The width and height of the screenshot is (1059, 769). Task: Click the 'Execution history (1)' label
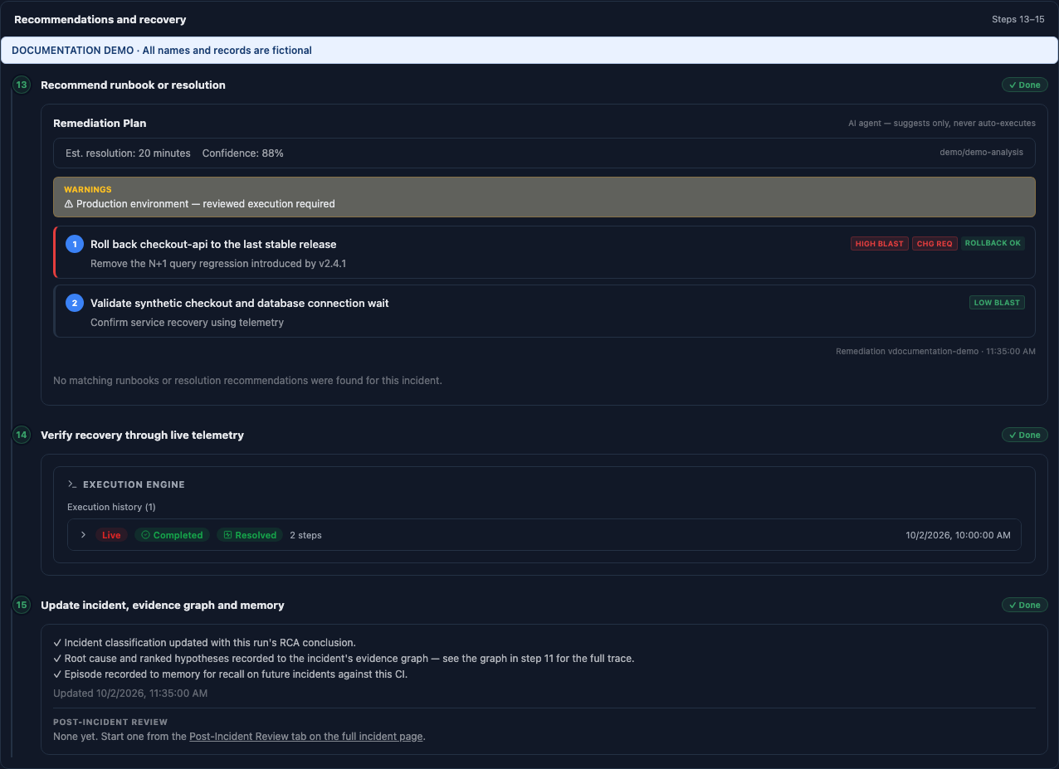pos(111,507)
